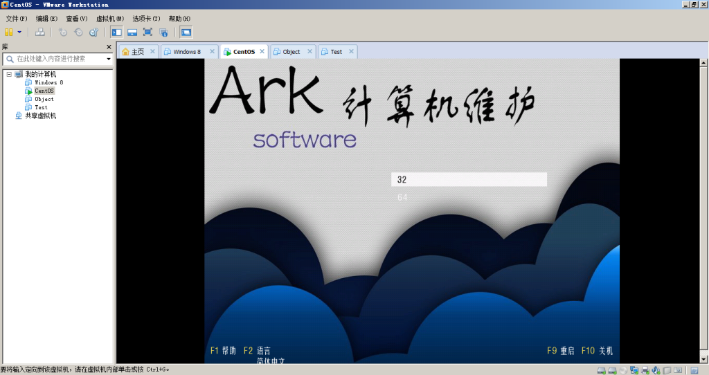Revert to snapshot using the clock-arrow icon

[x=78, y=32]
